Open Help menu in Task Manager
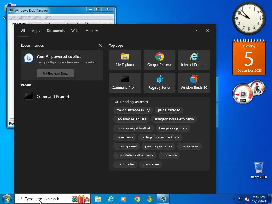This screenshot has width=272, height=204. (x=48, y=17)
